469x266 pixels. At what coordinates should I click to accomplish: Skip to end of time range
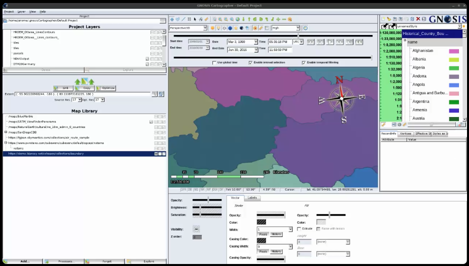click(359, 42)
